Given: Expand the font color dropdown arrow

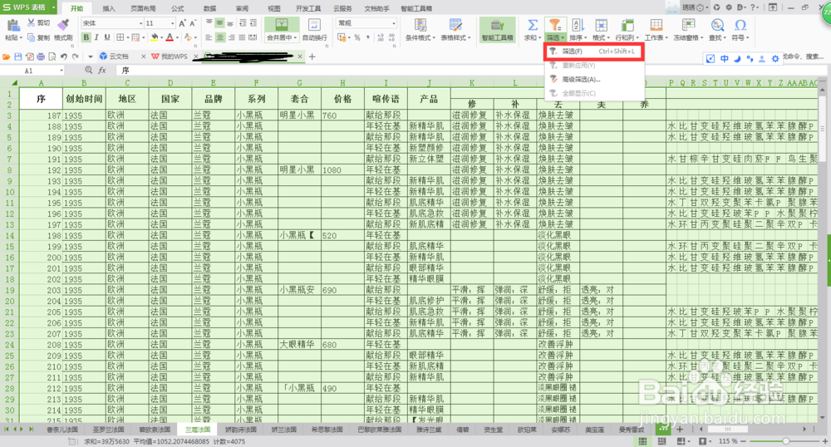Looking at the screenshot, I should tap(177, 37).
